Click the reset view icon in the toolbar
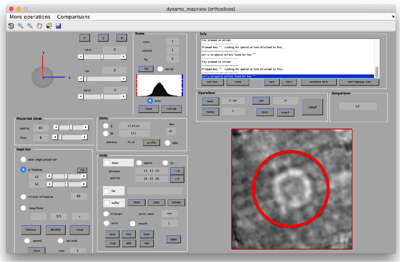Viewport: 400px width, 262px height. pyautogui.click(x=11, y=26)
